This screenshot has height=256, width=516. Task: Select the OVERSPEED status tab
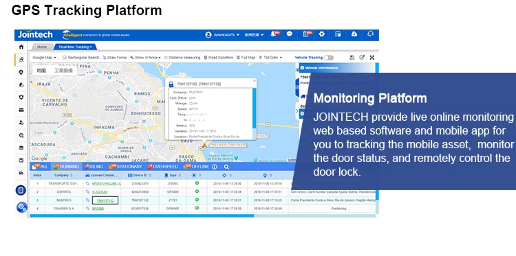click(x=163, y=167)
